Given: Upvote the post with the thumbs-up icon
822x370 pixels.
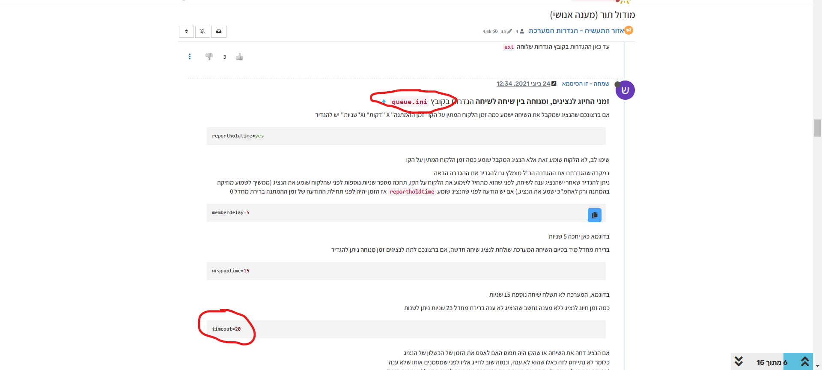Looking at the screenshot, I should point(239,57).
